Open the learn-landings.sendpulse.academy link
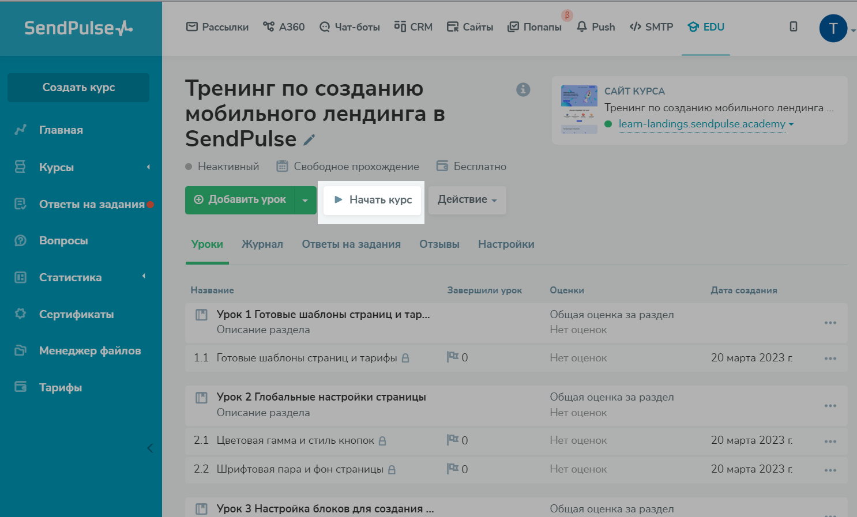This screenshot has width=857, height=517. click(x=701, y=124)
